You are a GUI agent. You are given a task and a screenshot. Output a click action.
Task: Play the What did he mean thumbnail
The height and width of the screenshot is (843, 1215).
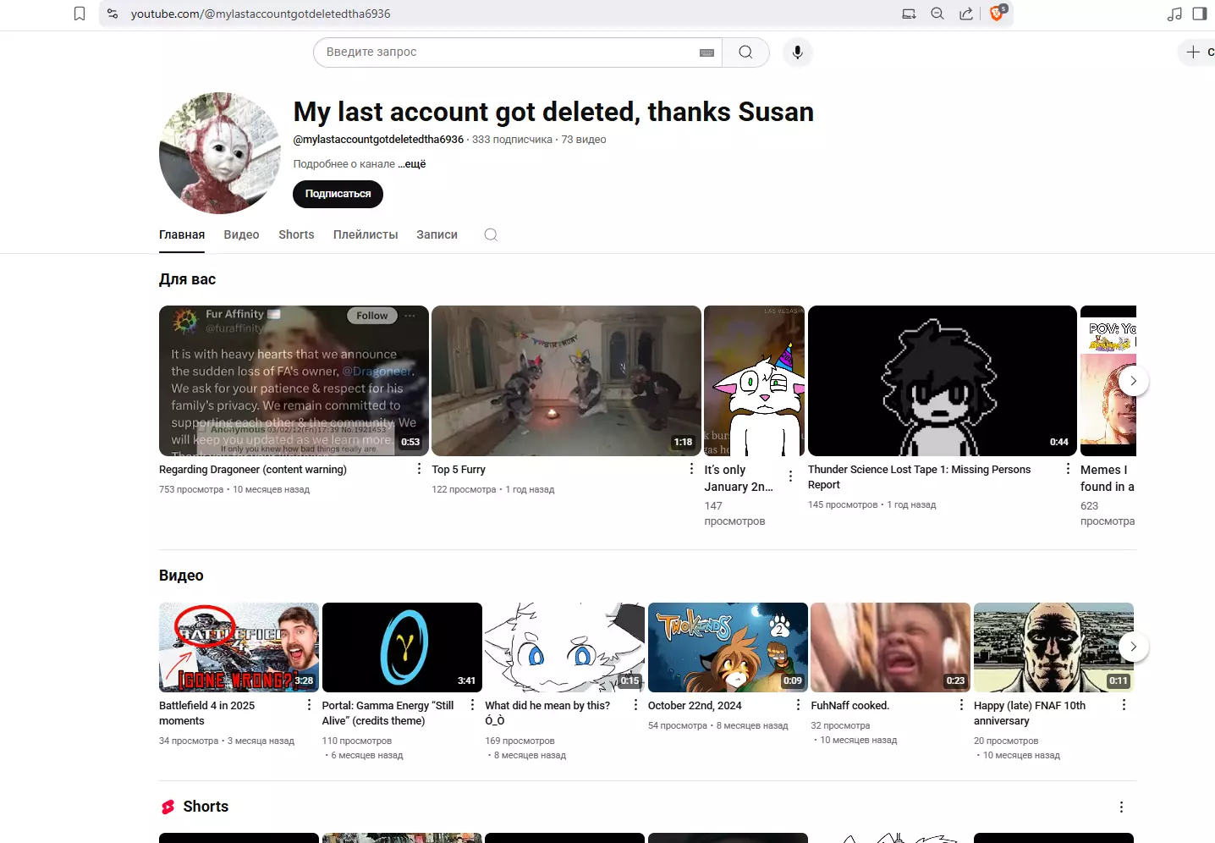564,647
